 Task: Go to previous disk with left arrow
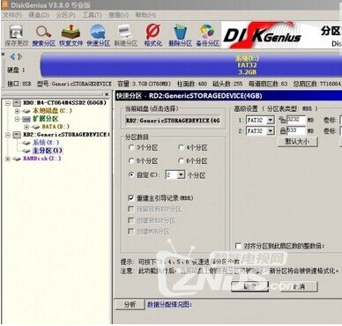click(12, 56)
